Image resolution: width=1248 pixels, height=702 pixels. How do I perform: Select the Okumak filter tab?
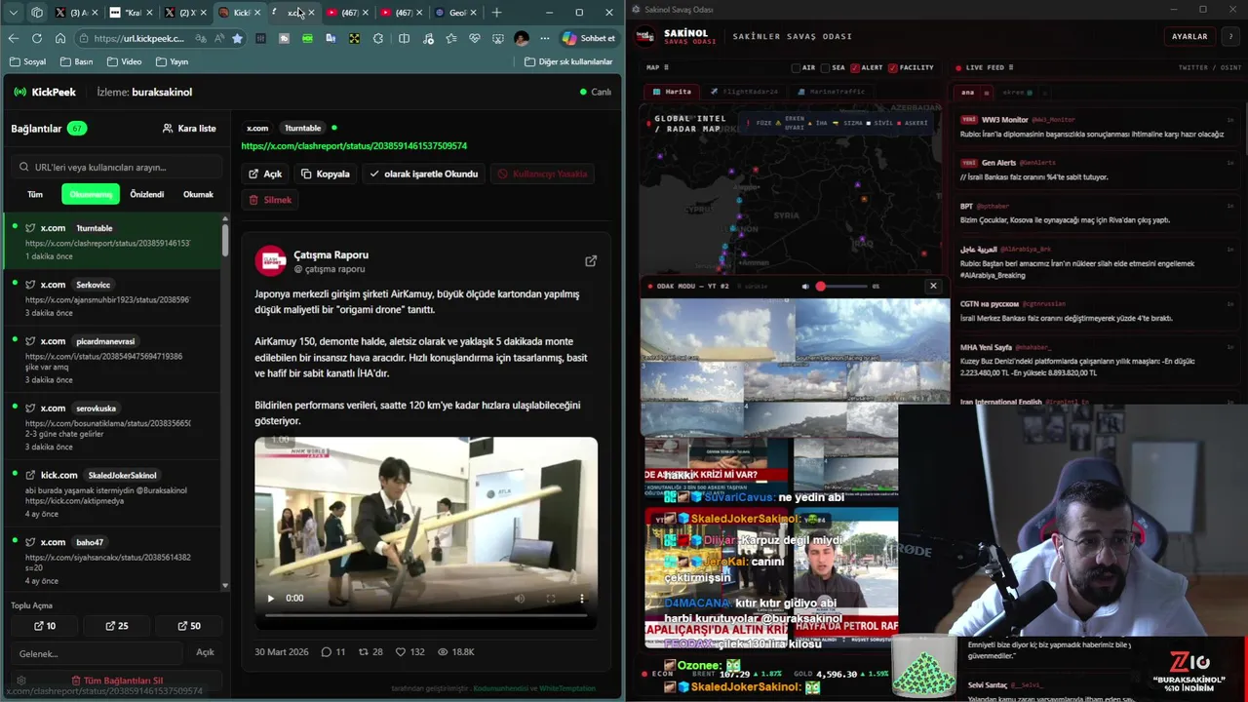198,194
